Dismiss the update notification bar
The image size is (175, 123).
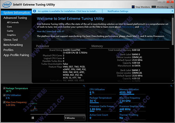(x=172, y=11)
